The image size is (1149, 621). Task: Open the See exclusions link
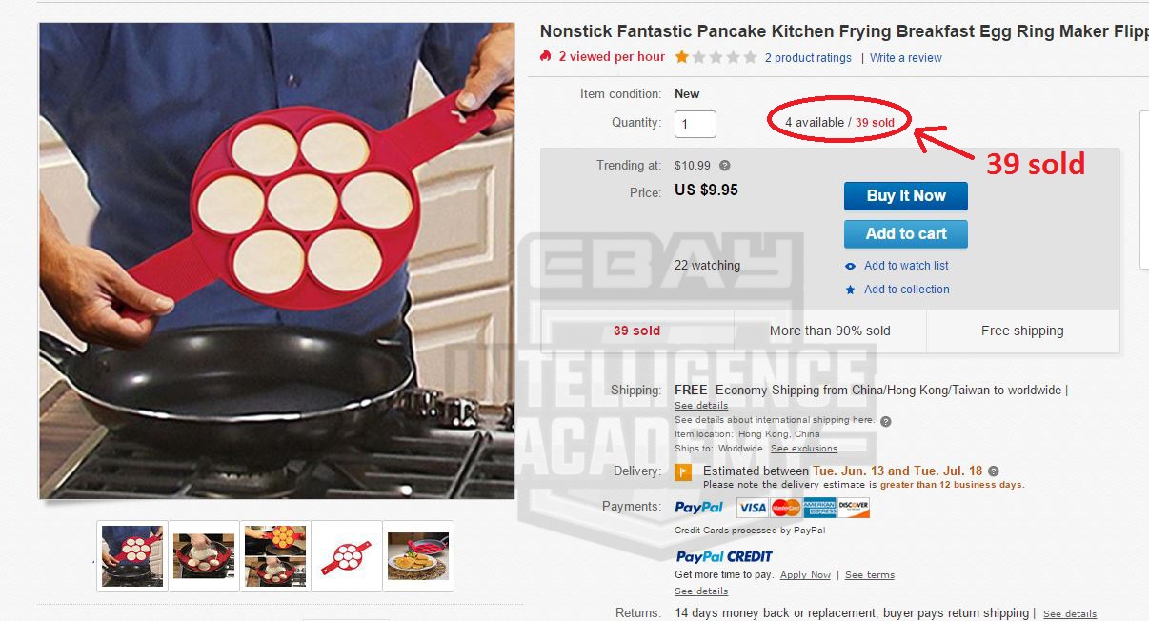click(804, 449)
